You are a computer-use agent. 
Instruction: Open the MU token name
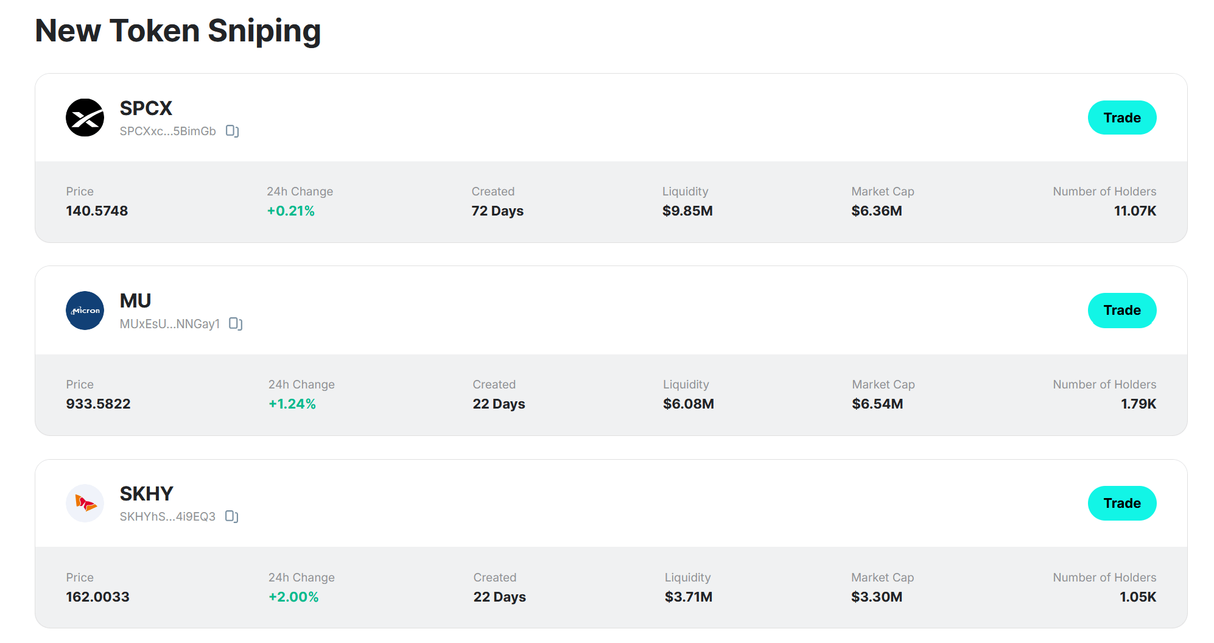pyautogui.click(x=135, y=301)
